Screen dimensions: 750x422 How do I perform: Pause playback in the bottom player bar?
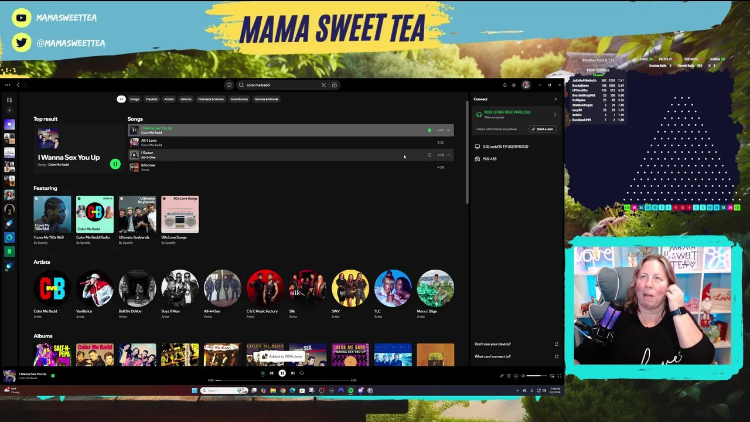pos(282,373)
